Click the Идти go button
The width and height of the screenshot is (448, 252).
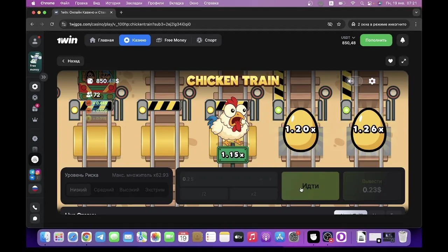tap(310, 186)
